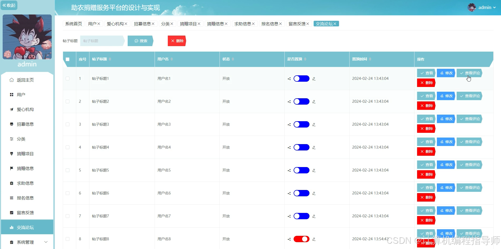Click 修改 button for 帖子标题7
This screenshot has height=249, width=501.
click(446, 211)
